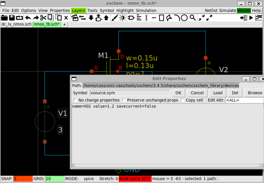Image resolution: width=264 pixels, height=183 pixels.
Task: Click the Insert symbol gate icon
Action: click(x=131, y=18)
